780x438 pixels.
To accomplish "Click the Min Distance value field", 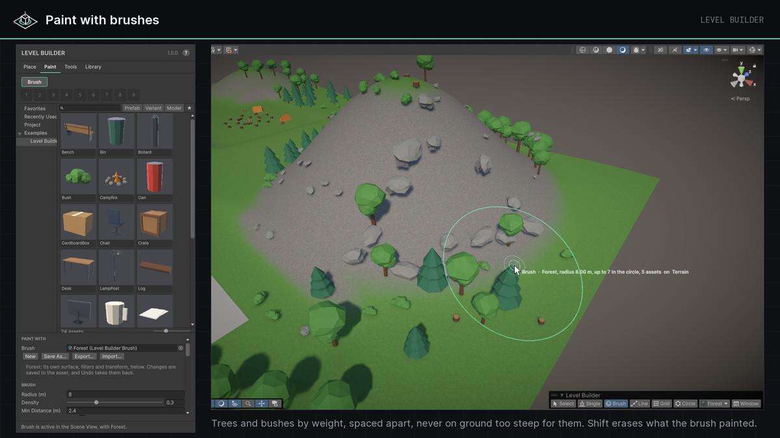I will pyautogui.click(x=125, y=411).
